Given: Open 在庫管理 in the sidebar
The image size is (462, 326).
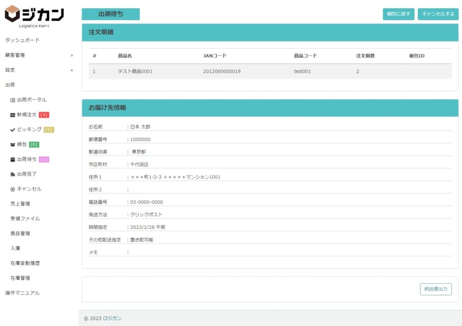Looking at the screenshot, I should pos(20,278).
